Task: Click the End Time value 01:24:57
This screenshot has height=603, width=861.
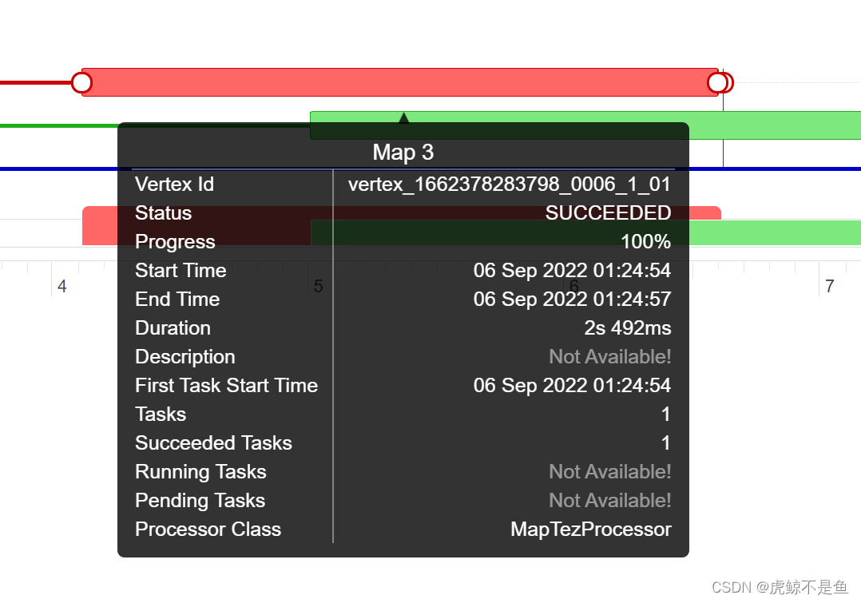Action: pyautogui.click(x=572, y=300)
